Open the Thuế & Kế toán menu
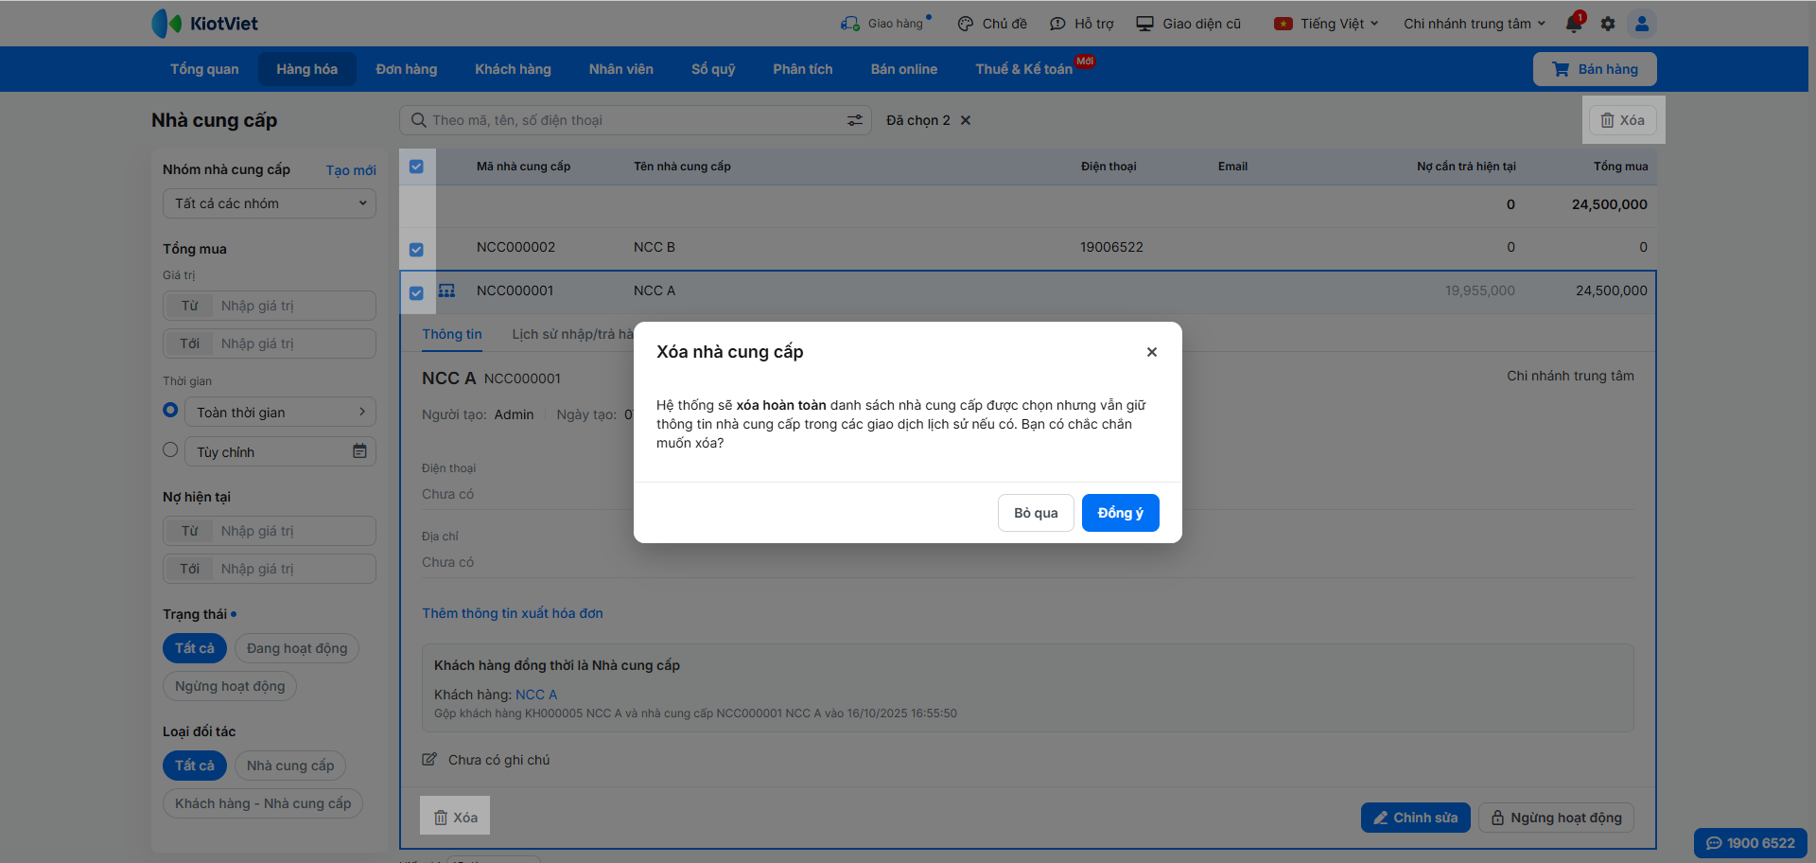Viewport: 1816px width, 863px height. (x=1024, y=69)
